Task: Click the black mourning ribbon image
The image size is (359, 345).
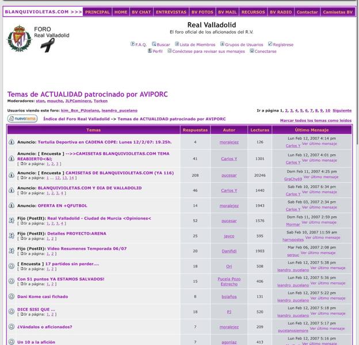Action: point(48,45)
